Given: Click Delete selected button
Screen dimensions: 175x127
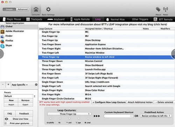Looking at the screenshot, I should pos(164,102).
